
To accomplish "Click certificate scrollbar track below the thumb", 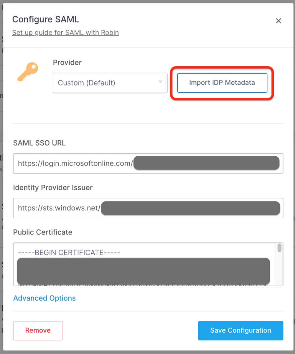I will pos(279,268).
